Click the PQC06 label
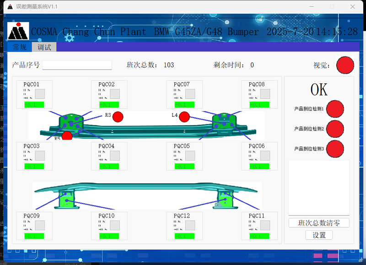366x265 pixels. (257, 146)
